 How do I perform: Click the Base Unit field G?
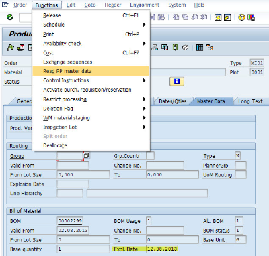click(x=241, y=239)
